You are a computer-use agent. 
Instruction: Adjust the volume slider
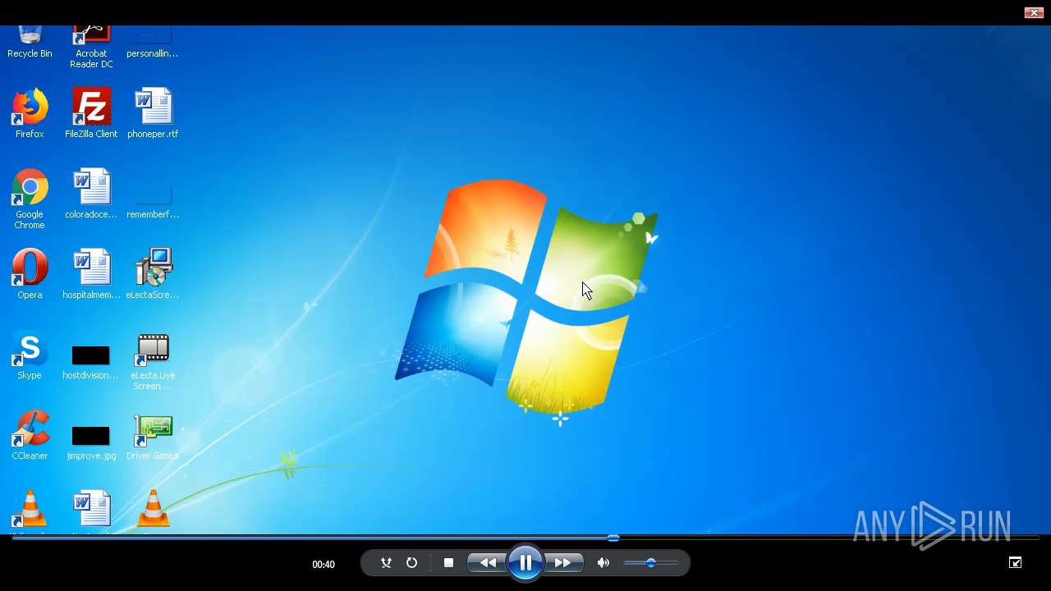[651, 563]
